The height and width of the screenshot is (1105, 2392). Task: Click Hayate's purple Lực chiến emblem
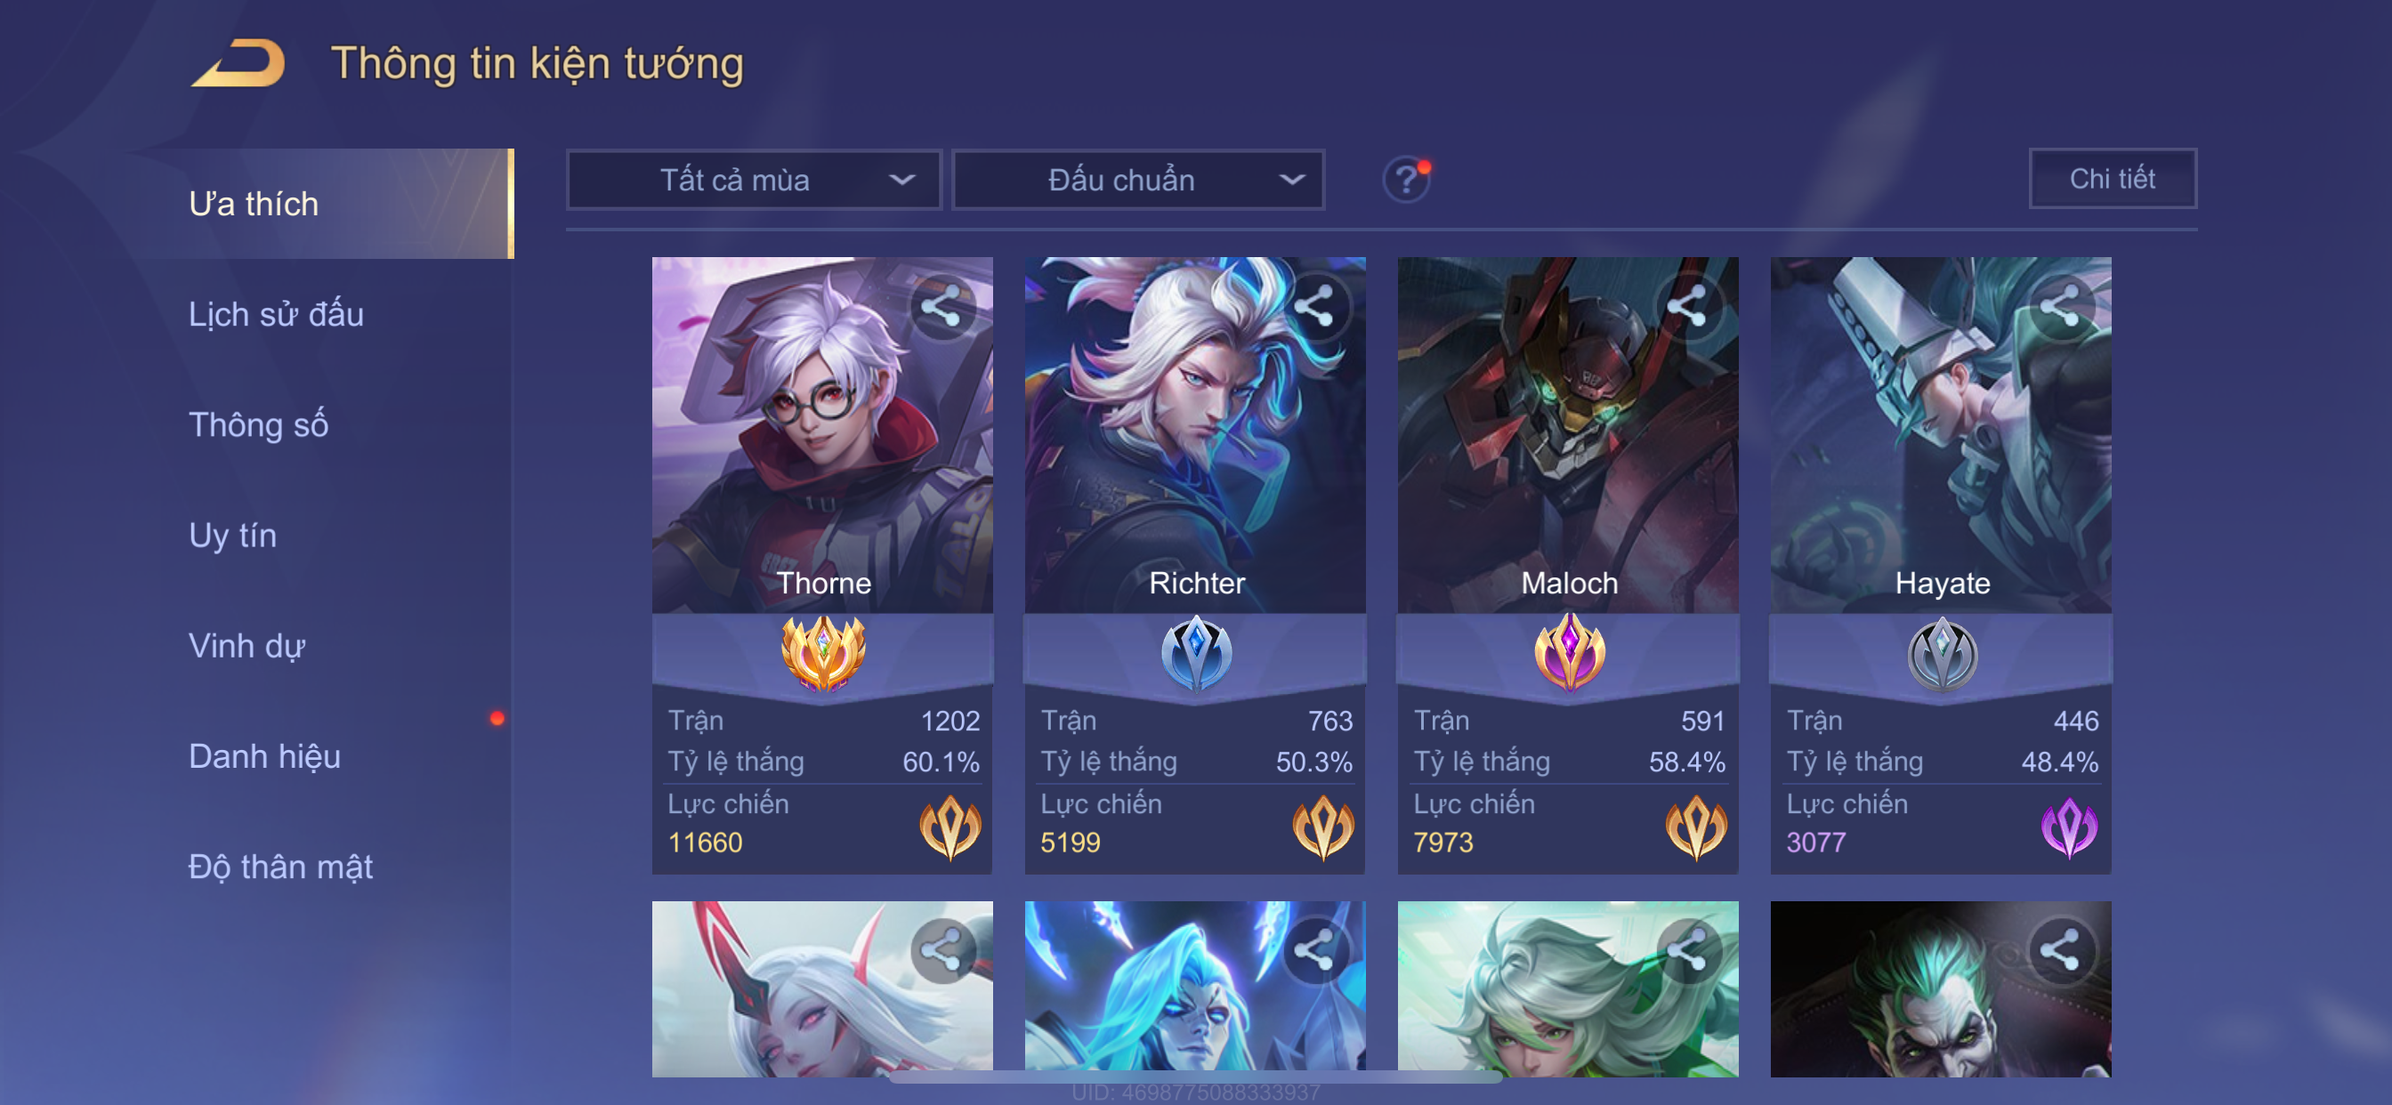pyautogui.click(x=2069, y=827)
